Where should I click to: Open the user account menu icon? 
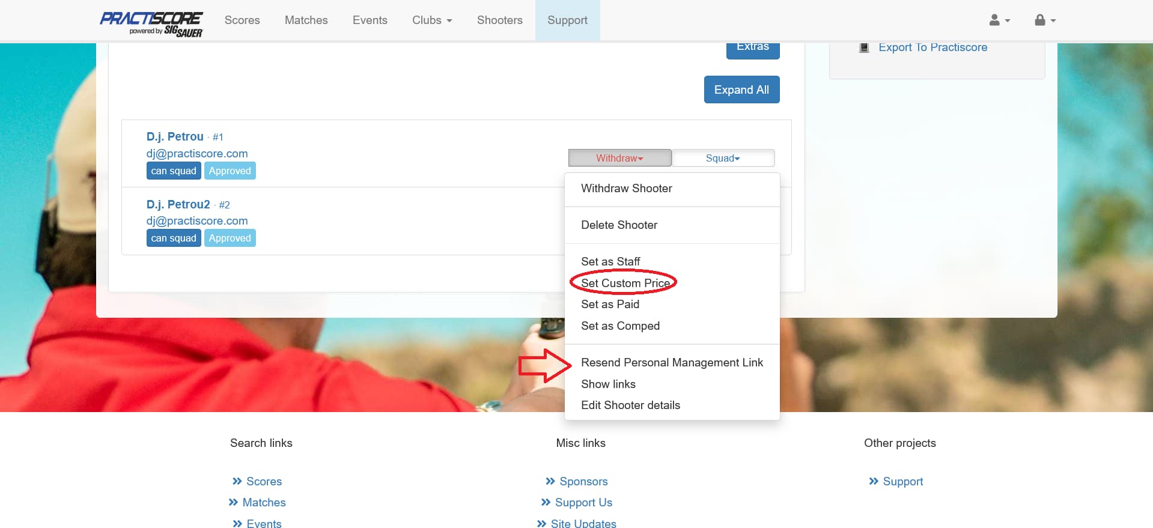pyautogui.click(x=1000, y=20)
